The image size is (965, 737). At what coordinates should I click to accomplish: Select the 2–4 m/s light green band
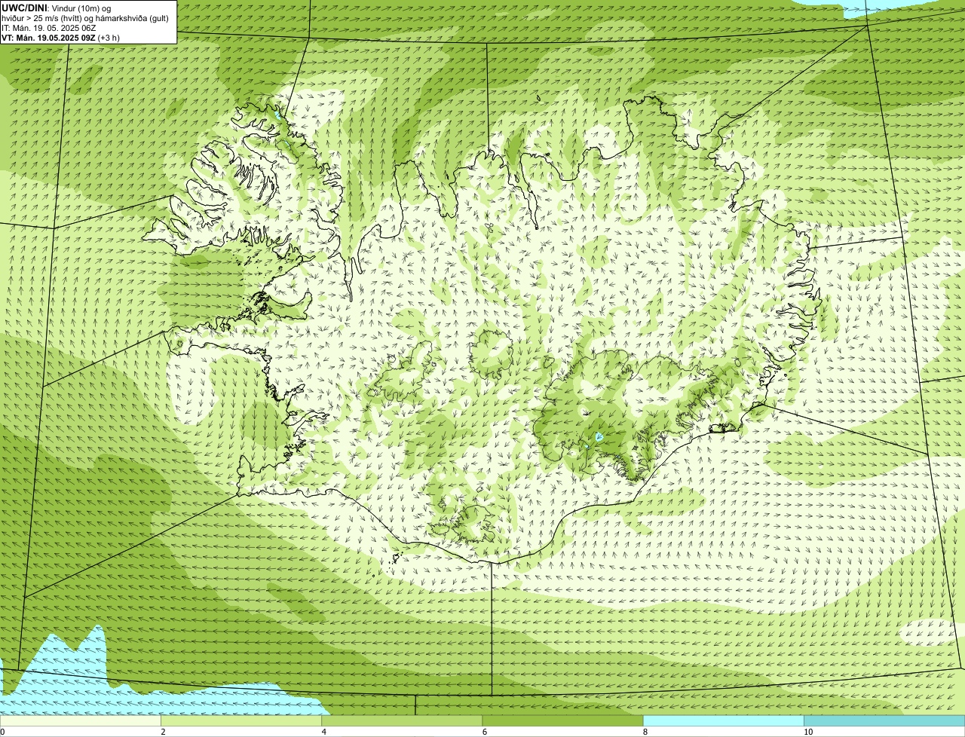pos(241,720)
